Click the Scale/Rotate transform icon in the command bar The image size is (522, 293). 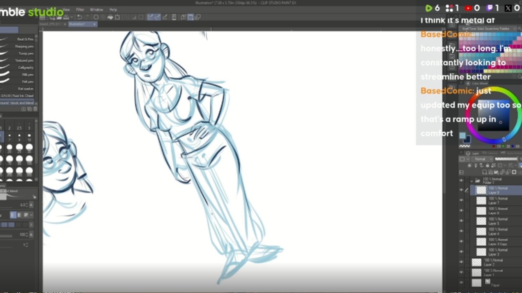[117, 17]
